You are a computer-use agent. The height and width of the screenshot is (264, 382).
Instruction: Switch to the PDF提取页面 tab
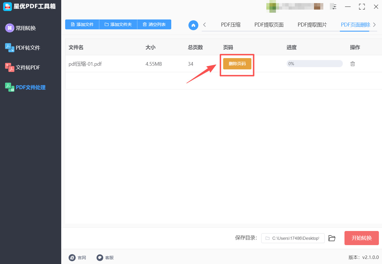point(269,25)
